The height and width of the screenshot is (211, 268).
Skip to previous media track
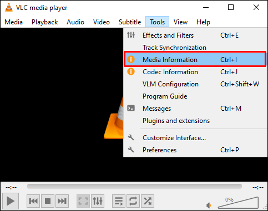pyautogui.click(x=33, y=201)
